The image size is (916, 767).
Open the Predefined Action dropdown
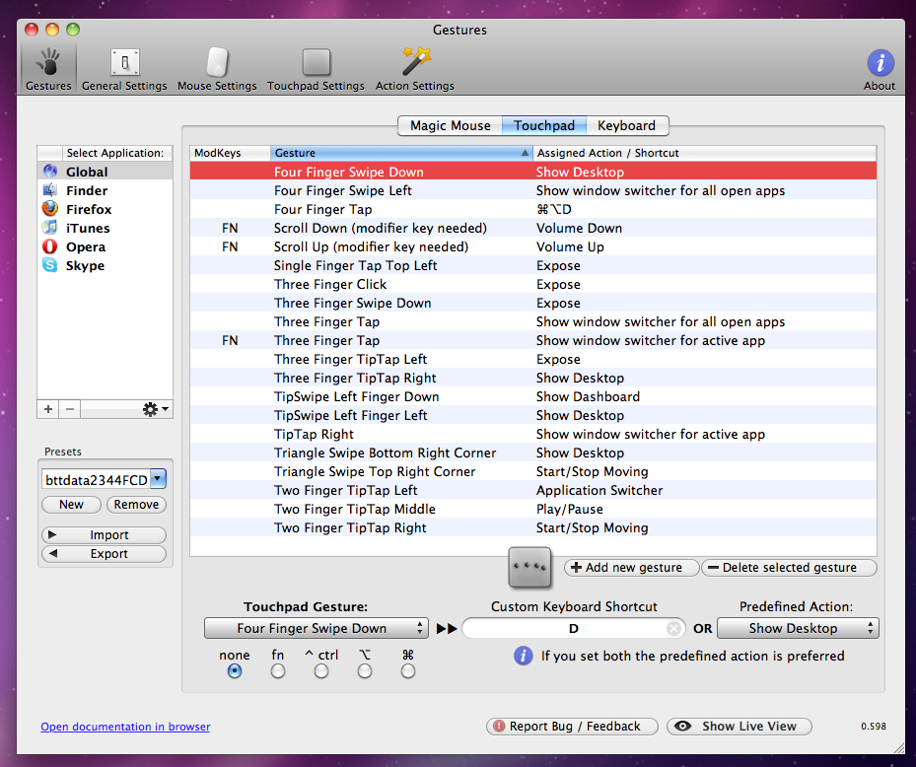coord(798,629)
